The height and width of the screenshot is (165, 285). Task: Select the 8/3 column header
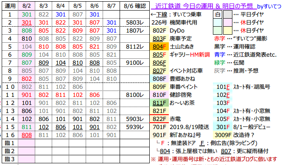pos(43,6)
